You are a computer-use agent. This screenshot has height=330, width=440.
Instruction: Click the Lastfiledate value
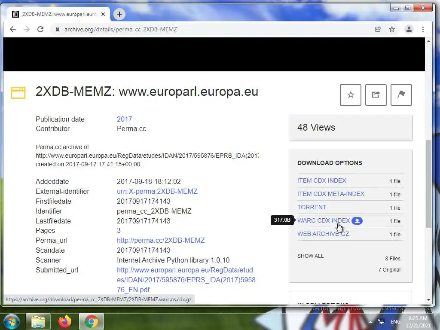144,221
